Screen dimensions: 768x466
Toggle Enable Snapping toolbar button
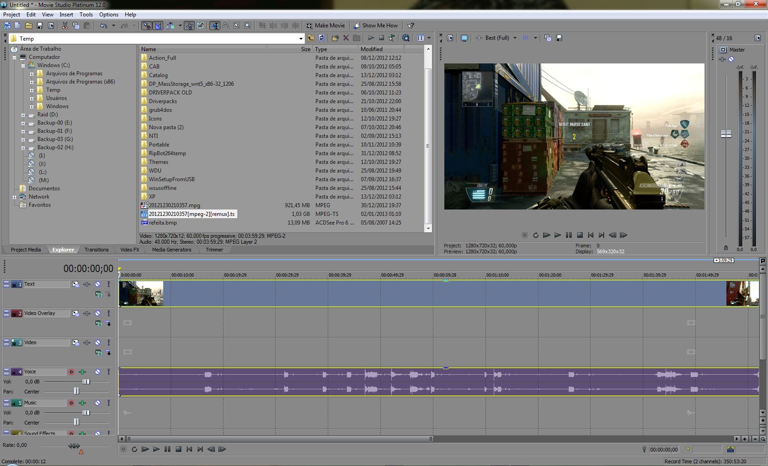[146, 26]
